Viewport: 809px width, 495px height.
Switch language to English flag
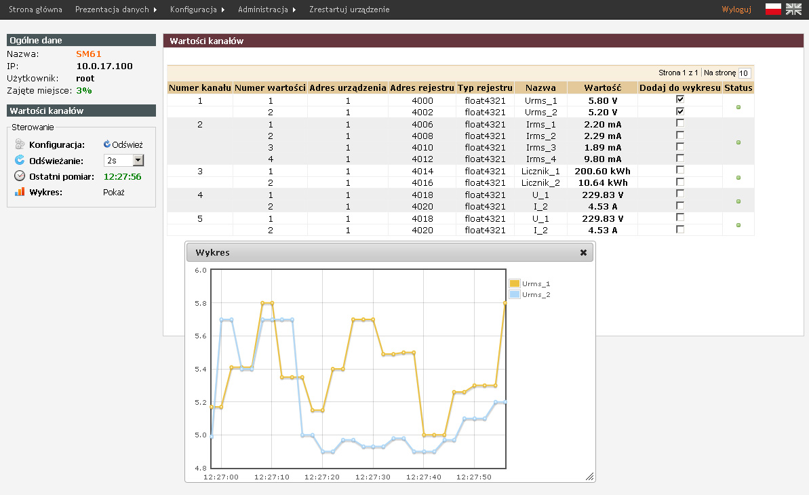793,9
